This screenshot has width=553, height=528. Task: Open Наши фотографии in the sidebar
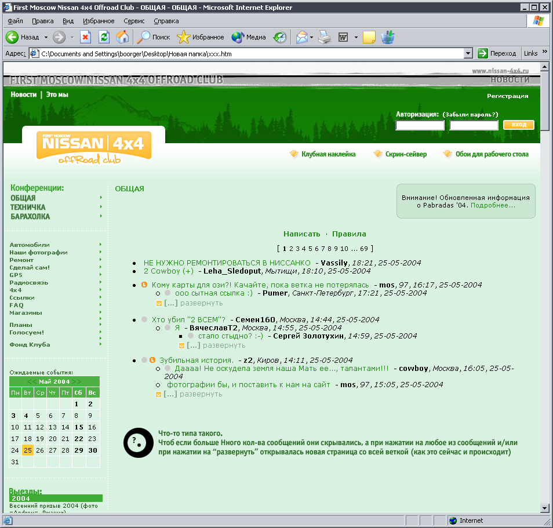[x=38, y=252]
